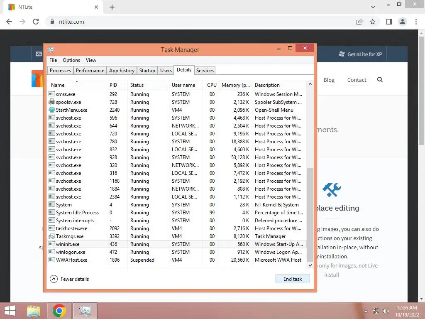The image size is (425, 319).
Task: Go back in Chrome
Action: point(9,22)
